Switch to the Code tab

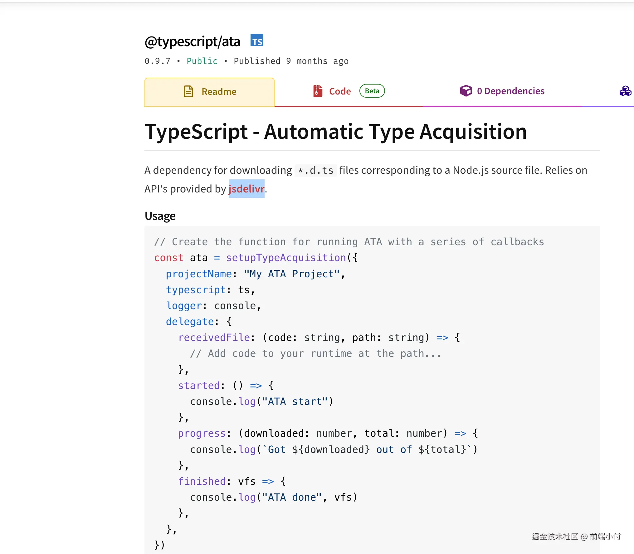(x=340, y=91)
